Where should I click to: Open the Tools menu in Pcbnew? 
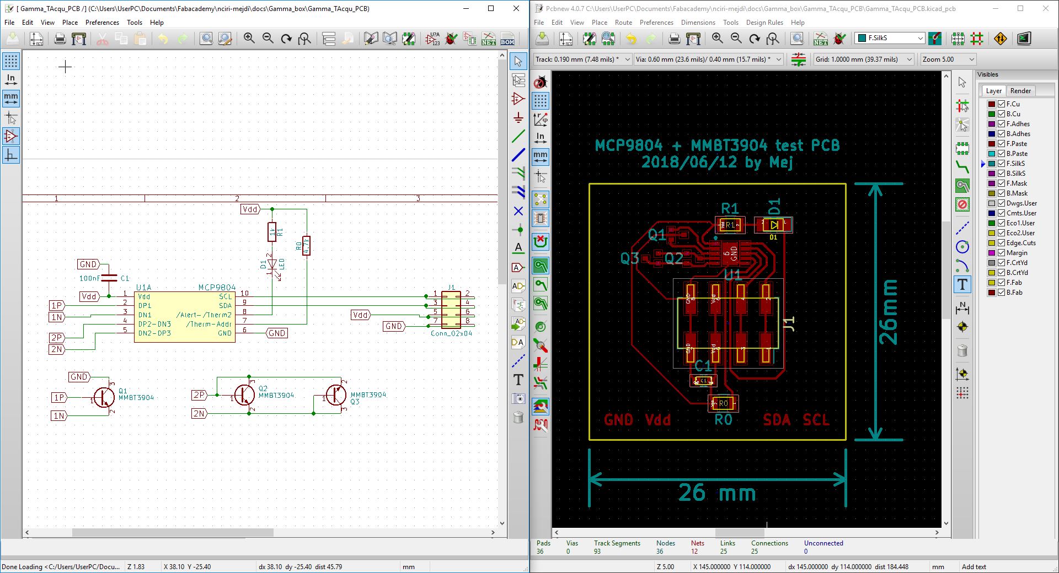pos(731,23)
